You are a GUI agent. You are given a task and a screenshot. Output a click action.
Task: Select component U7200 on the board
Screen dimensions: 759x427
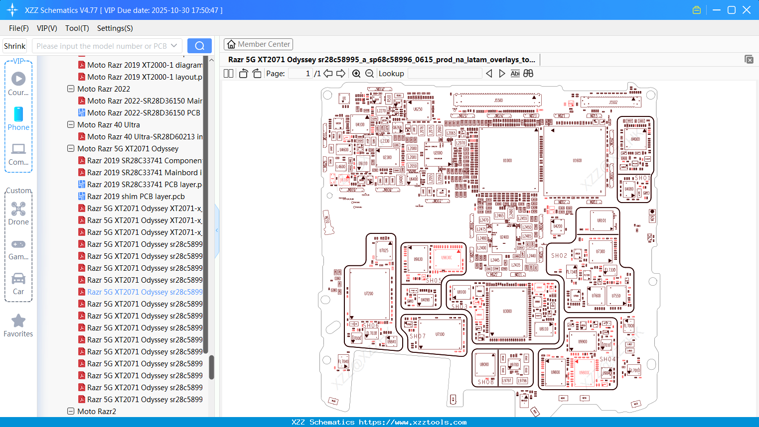pos(369,294)
